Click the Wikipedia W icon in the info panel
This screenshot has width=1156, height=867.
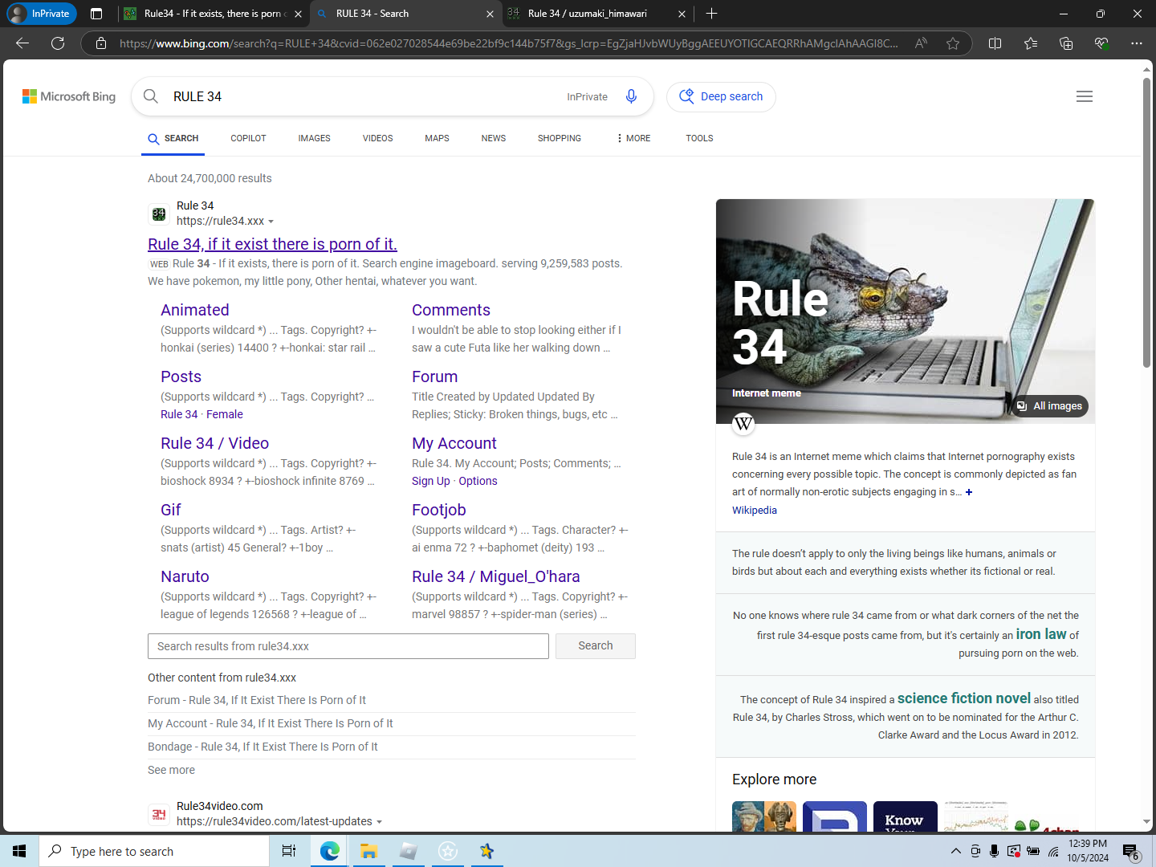click(x=743, y=423)
